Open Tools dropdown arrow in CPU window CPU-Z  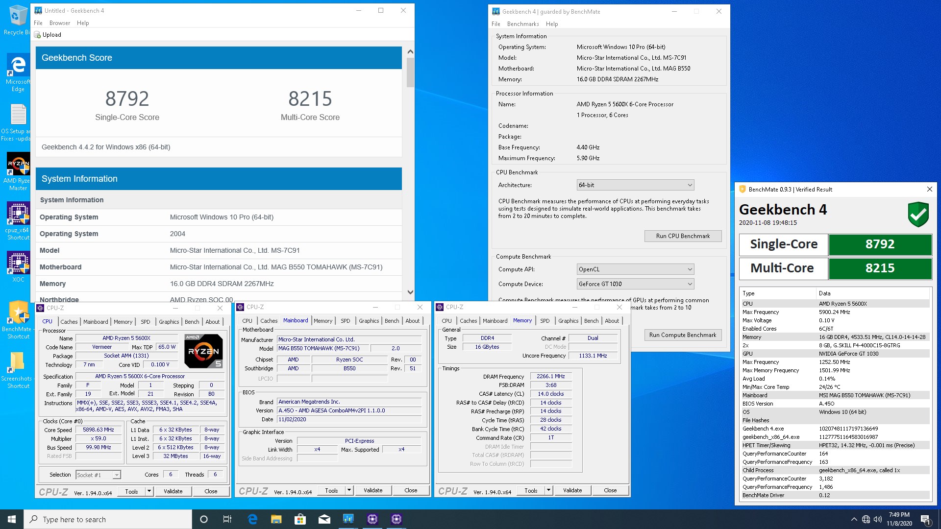pyautogui.click(x=149, y=491)
